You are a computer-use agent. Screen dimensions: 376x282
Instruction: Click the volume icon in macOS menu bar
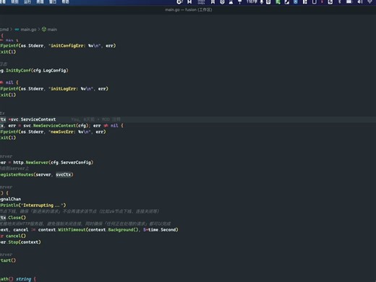pyautogui.click(x=360, y=2)
